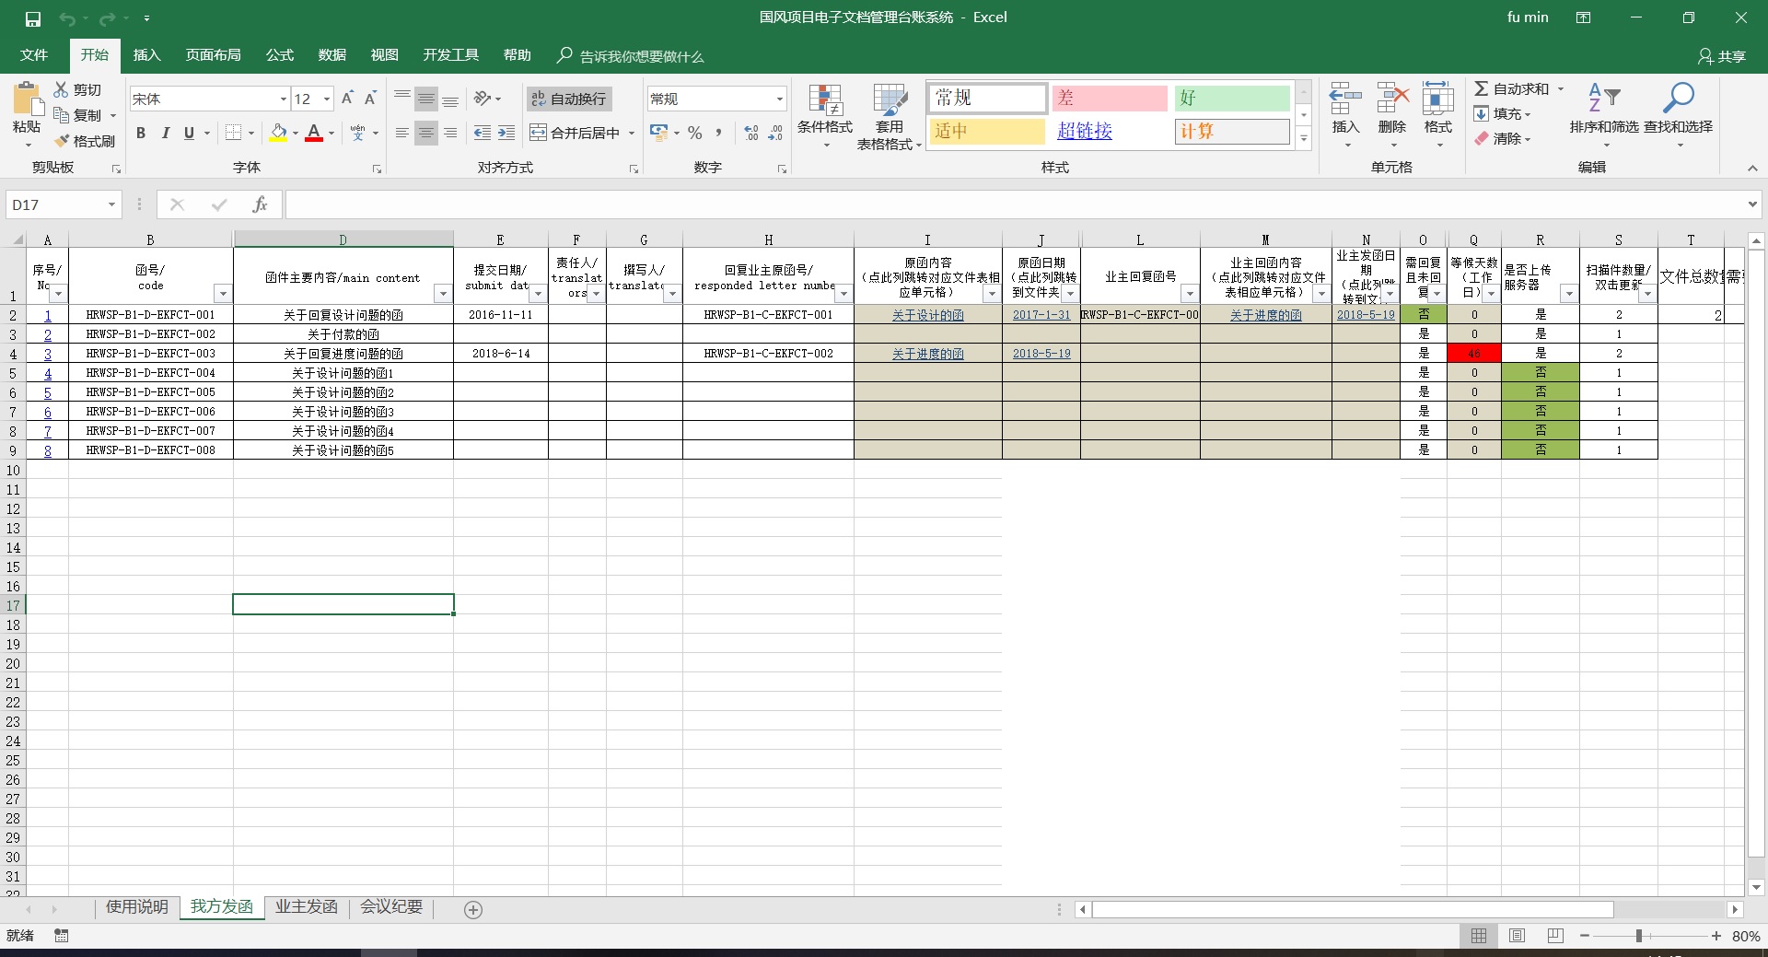
Task: Open the 文件 tab
Action: (34, 55)
